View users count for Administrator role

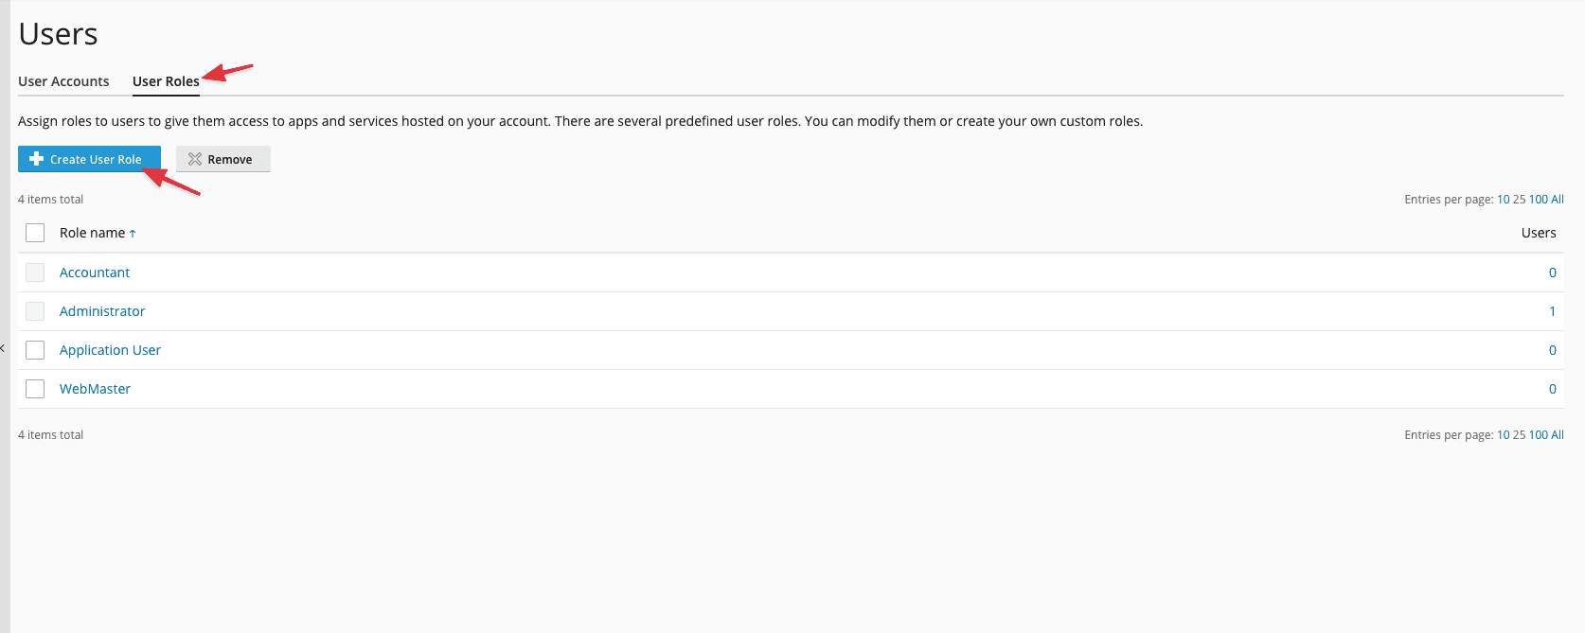(x=1552, y=311)
